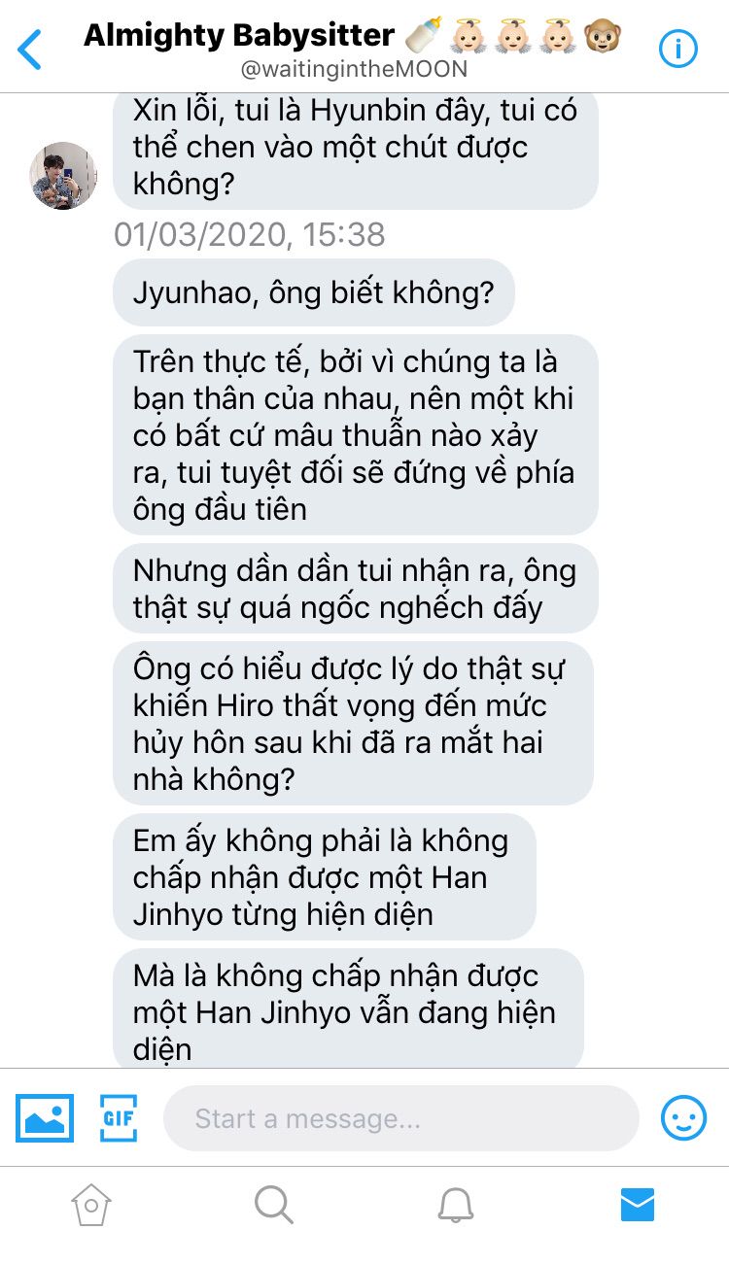Select the Messages envelope tab
The image size is (729, 1264).
[638, 1205]
